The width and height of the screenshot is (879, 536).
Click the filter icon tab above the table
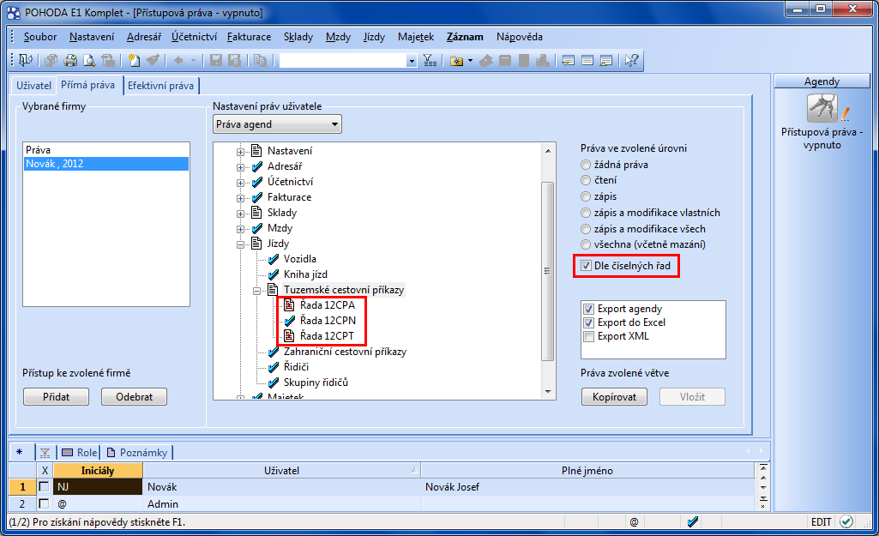pyautogui.click(x=45, y=453)
